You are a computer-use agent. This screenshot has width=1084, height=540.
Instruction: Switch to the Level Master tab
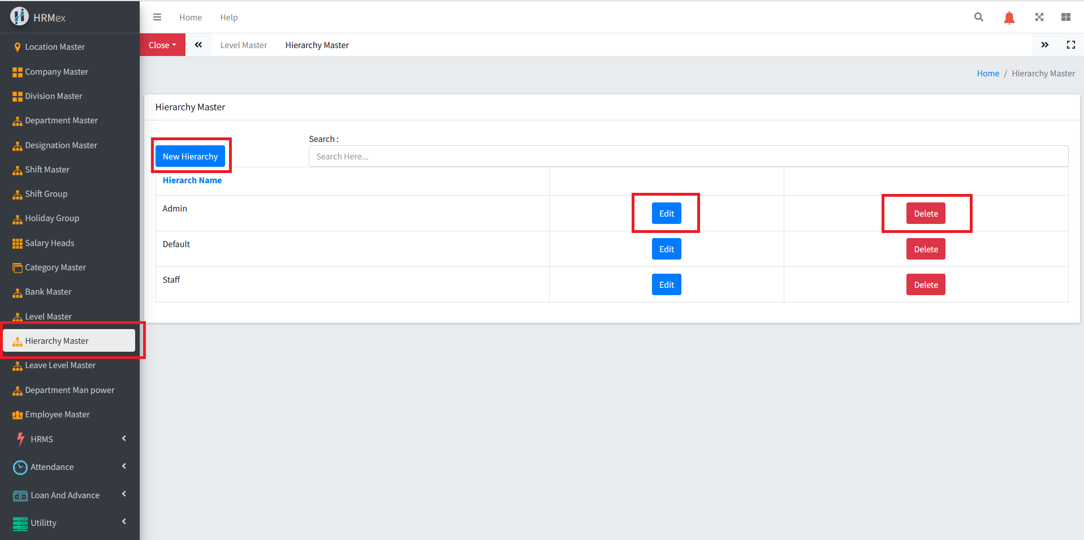point(243,45)
